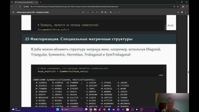The image size is (199, 112).
Task: Open the file site info chip
Action: pyautogui.click(x=26, y=7)
